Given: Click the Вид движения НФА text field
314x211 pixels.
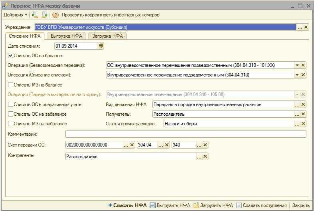Looking at the screenshot, I should tap(223, 104).
